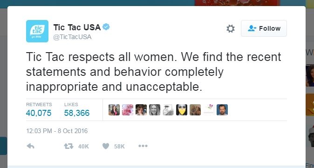
Task: Open the yellow heart mask avatar
Action: pos(182,110)
